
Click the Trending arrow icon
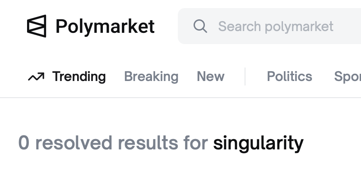(36, 77)
